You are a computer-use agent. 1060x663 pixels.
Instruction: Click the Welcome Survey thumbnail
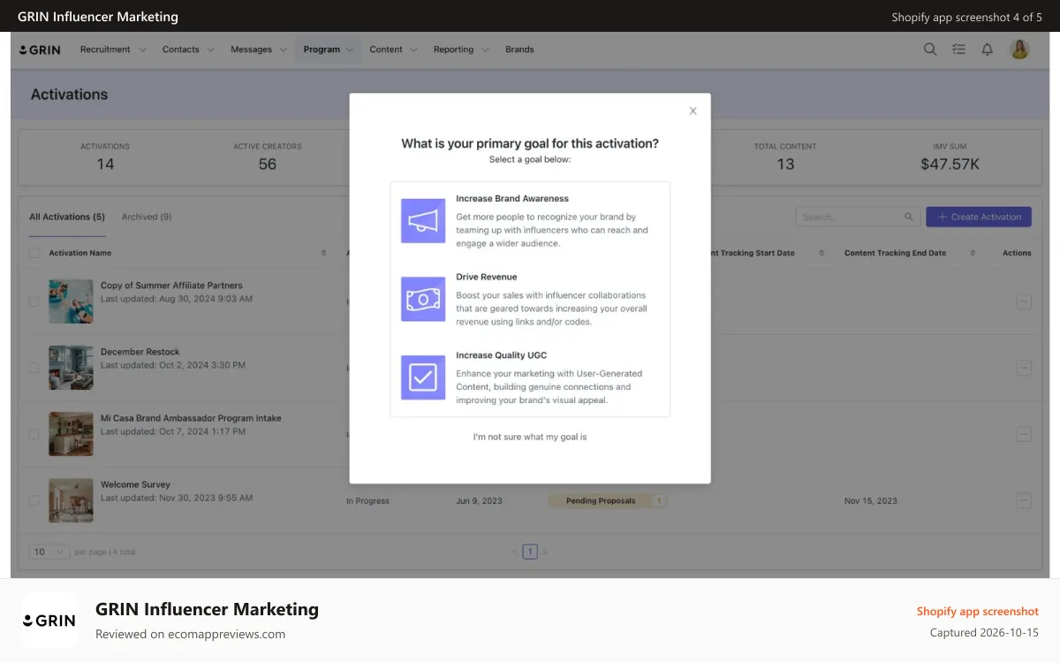click(x=71, y=500)
